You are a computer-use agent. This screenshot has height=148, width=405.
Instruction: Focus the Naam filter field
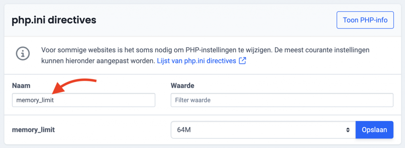point(83,100)
